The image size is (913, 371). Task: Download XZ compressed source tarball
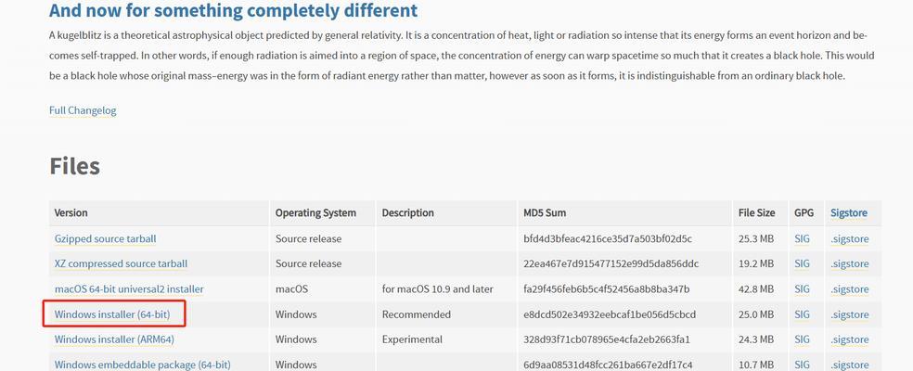pyautogui.click(x=122, y=263)
